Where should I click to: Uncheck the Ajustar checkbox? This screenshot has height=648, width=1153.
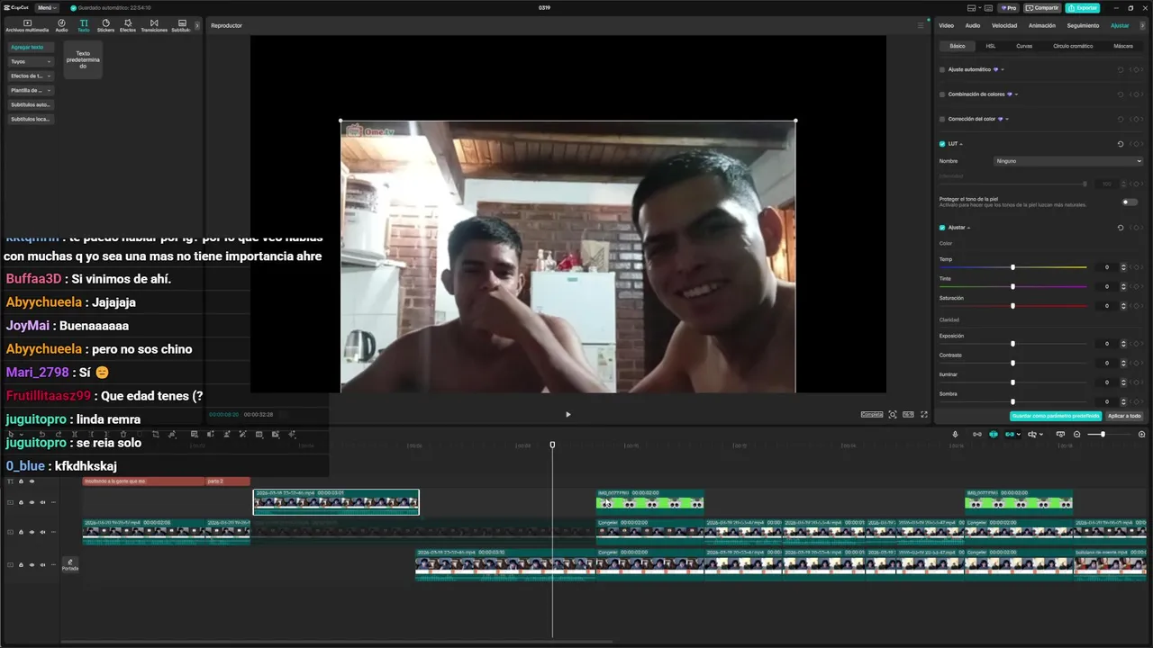942,228
